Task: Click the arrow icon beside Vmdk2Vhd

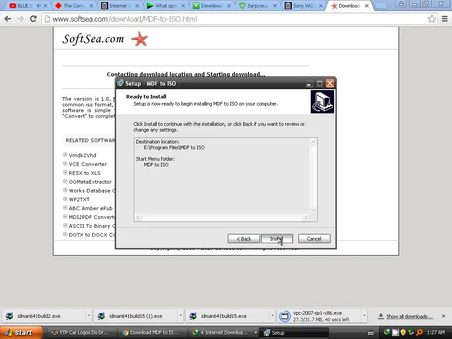Action: (x=65, y=155)
